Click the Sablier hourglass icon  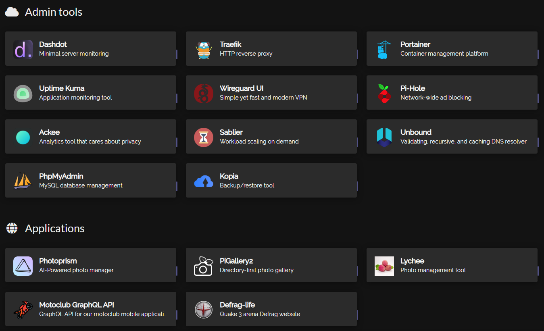(204, 137)
